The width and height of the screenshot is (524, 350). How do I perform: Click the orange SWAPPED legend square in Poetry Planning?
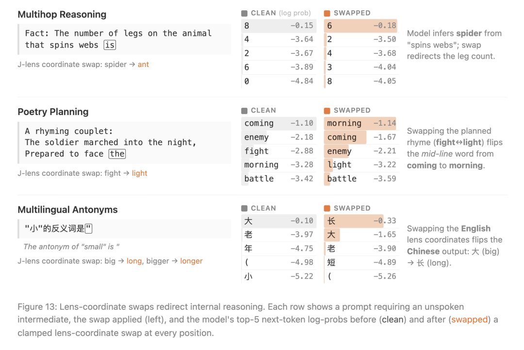point(327,111)
